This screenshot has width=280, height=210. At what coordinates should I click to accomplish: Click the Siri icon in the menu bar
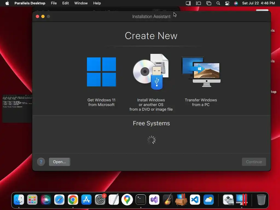tap(236, 3)
